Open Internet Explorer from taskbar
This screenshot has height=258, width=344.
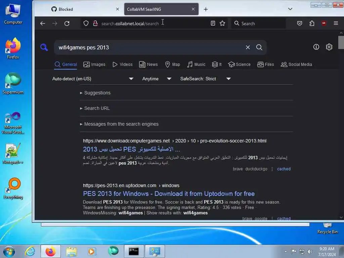[30, 251]
